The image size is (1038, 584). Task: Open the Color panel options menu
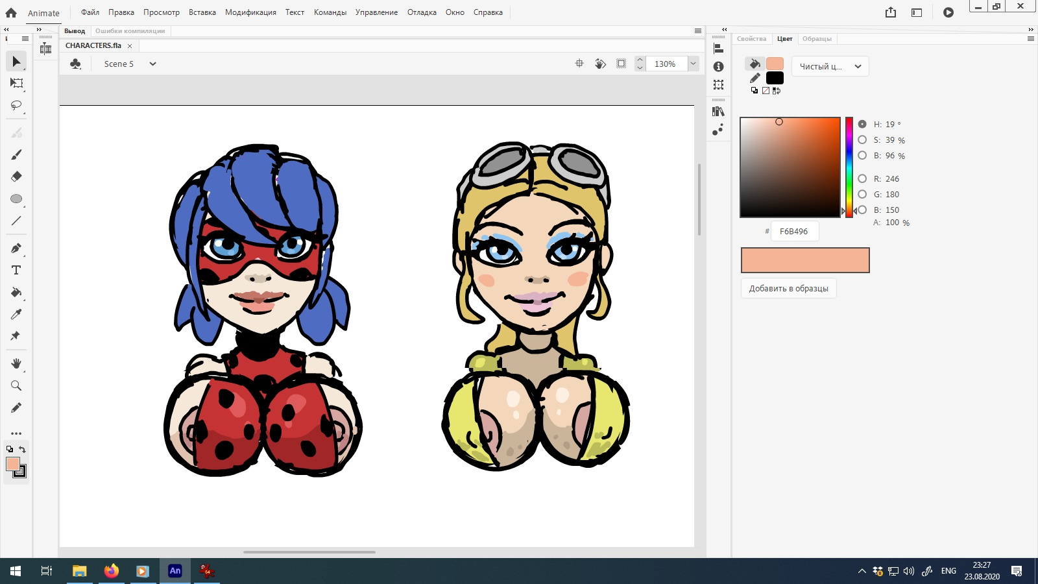point(1030,39)
